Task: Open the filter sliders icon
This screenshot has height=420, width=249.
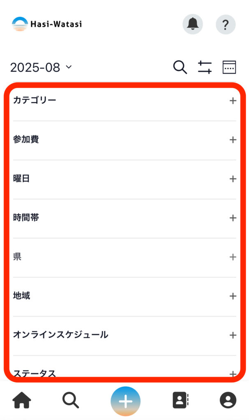Action: tap(205, 67)
